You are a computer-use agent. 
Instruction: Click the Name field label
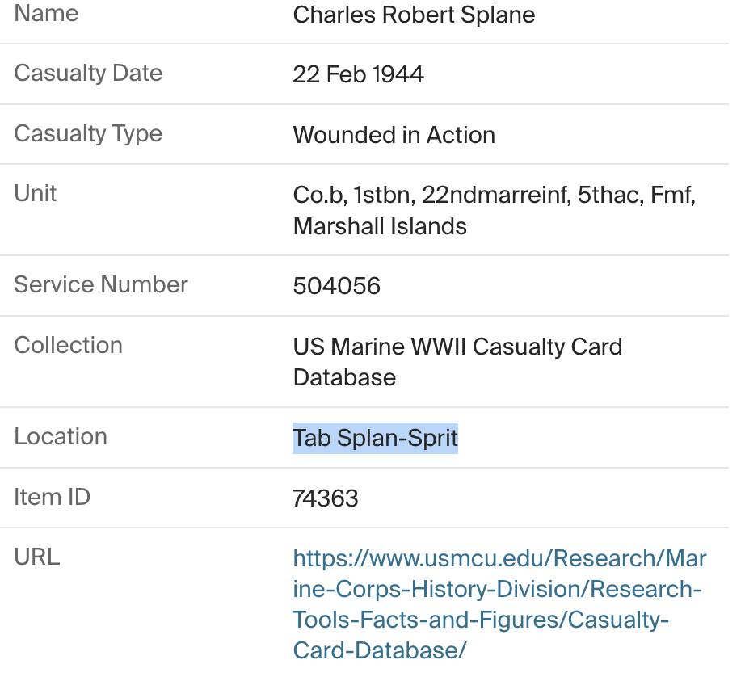[46, 13]
